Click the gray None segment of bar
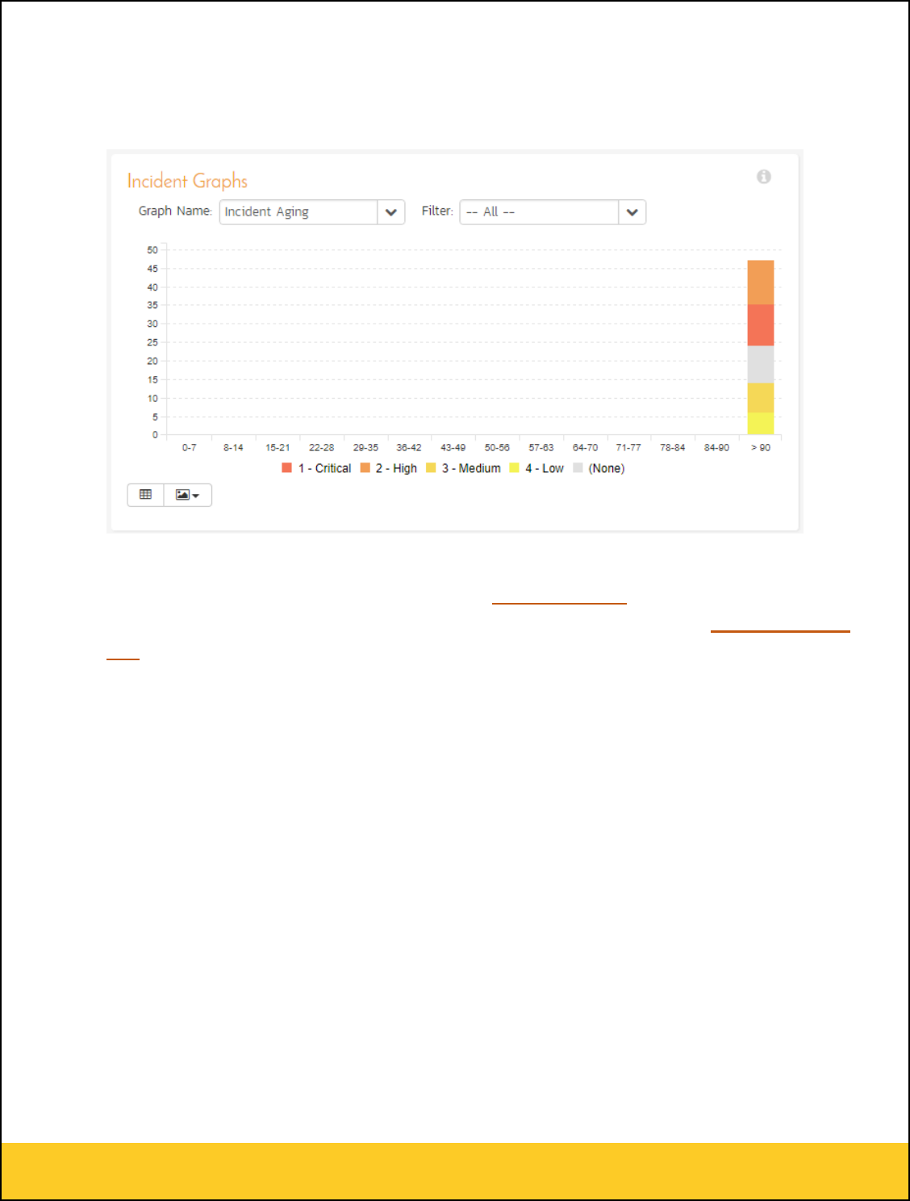Screen dimensions: 910x1201 761,365
